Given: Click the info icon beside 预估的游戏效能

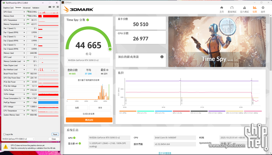Looking at the screenshot, I should coord(162,57).
